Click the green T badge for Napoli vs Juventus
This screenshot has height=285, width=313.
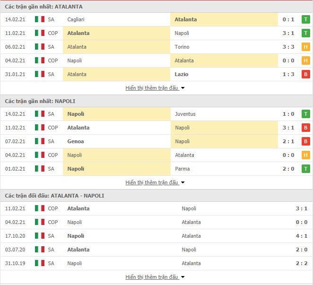[305, 114]
